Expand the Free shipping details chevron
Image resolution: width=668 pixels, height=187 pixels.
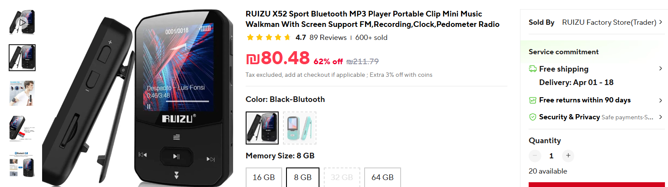coord(661,69)
